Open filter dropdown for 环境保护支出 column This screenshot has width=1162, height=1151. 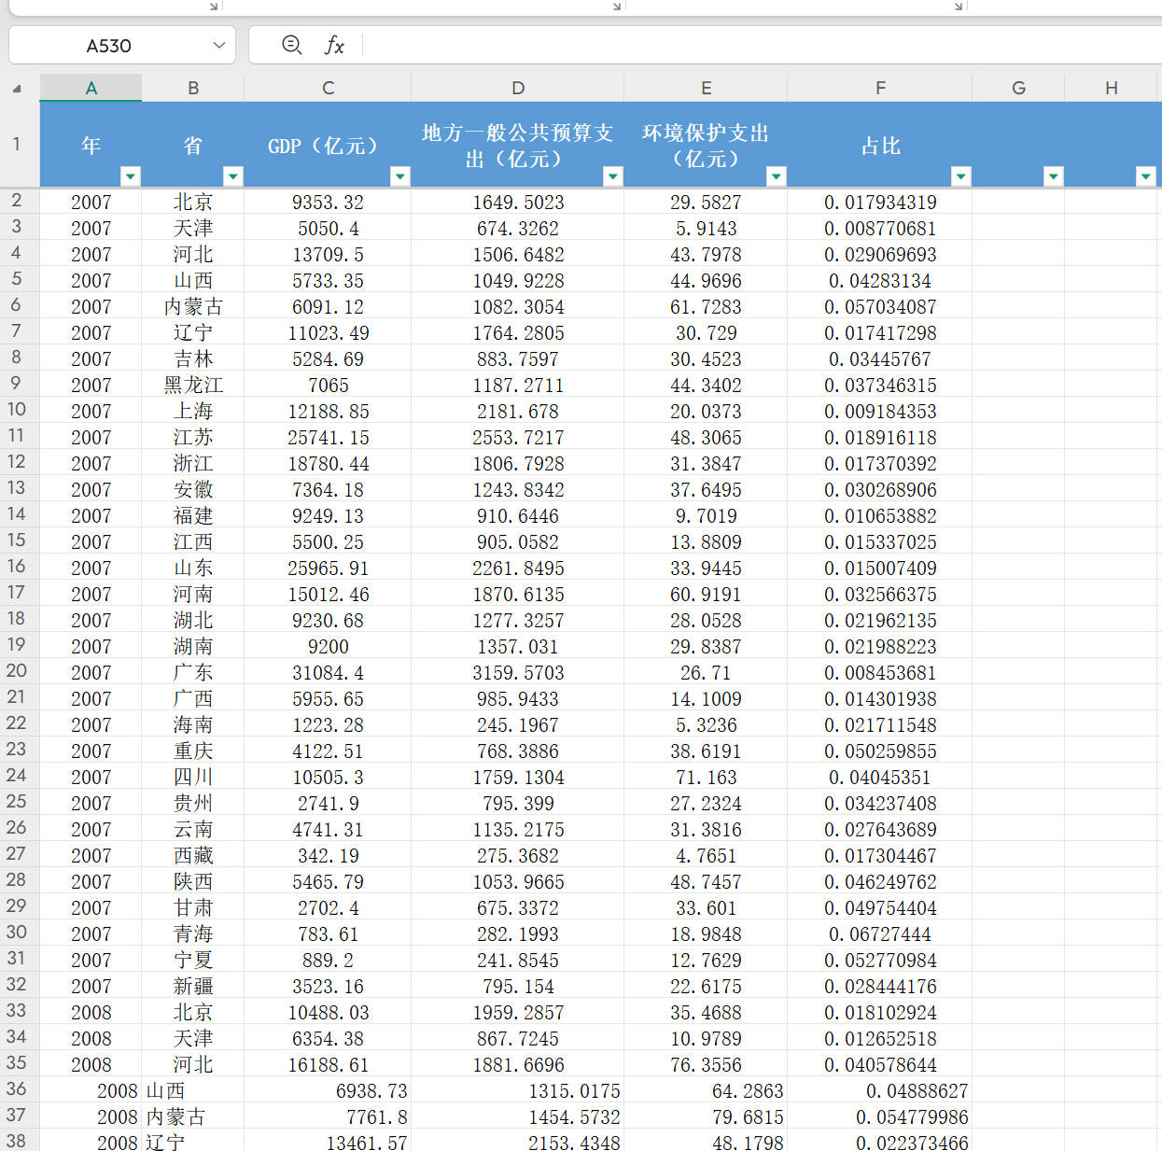tap(777, 176)
